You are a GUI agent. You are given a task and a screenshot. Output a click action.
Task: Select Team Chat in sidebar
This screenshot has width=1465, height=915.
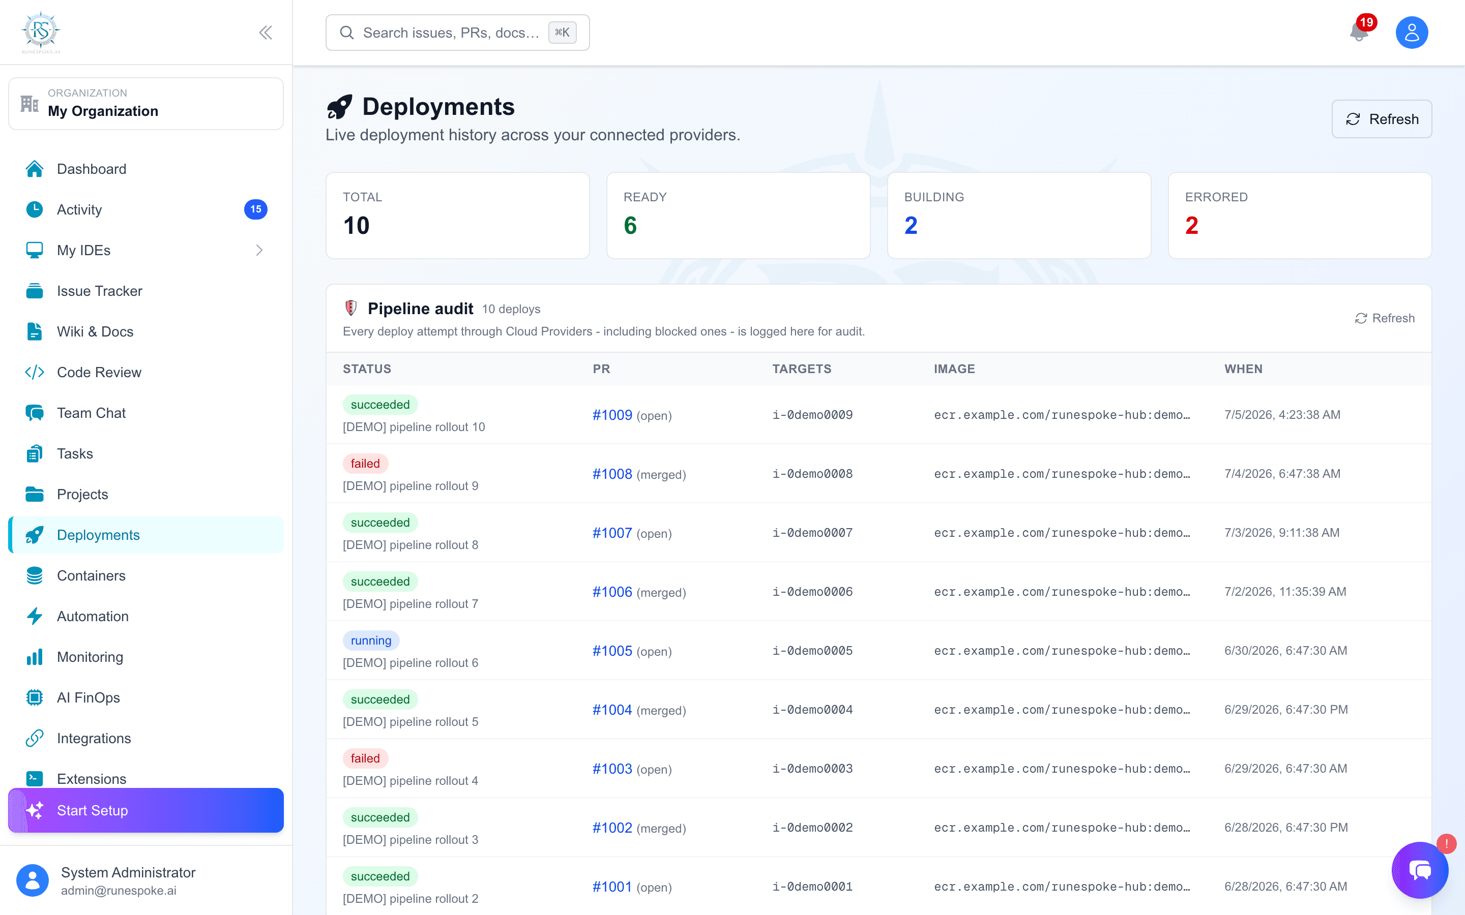pos(146,413)
